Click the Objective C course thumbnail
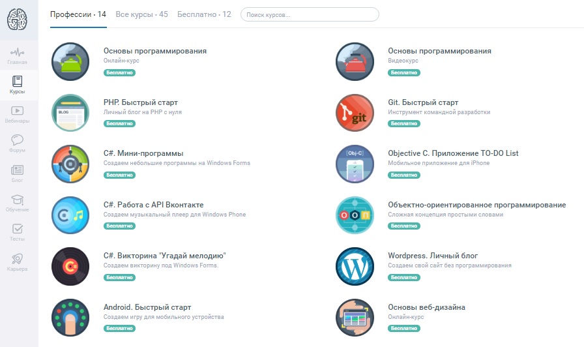Screen dimensions: 584x347 click(355, 164)
